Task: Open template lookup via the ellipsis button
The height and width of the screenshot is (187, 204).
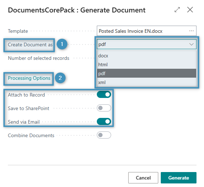Action: (x=191, y=31)
